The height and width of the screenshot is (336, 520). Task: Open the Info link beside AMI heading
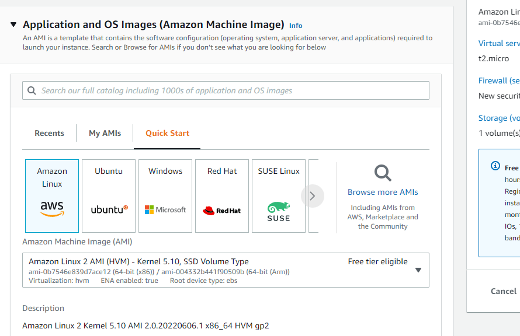[x=296, y=26]
